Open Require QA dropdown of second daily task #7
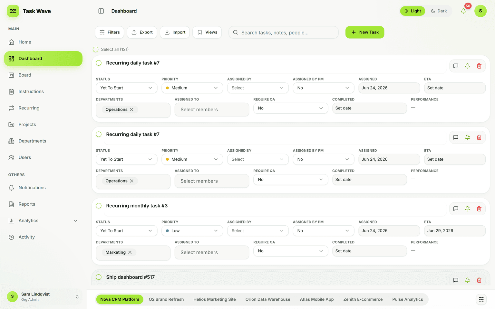This screenshot has height=309, width=495. [291, 180]
